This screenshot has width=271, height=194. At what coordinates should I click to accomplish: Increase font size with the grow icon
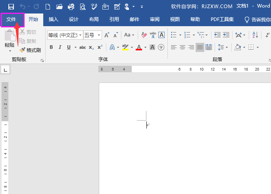coord(107,35)
